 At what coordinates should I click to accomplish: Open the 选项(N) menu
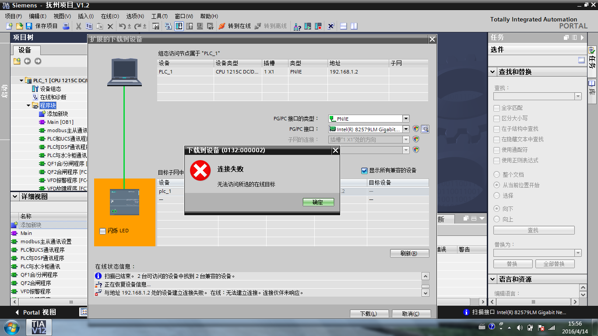pos(135,16)
